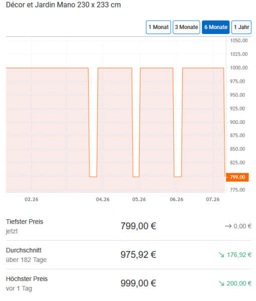Show the 1 Jahr price history
Viewport: 256px width, 301px height.
tap(241, 27)
